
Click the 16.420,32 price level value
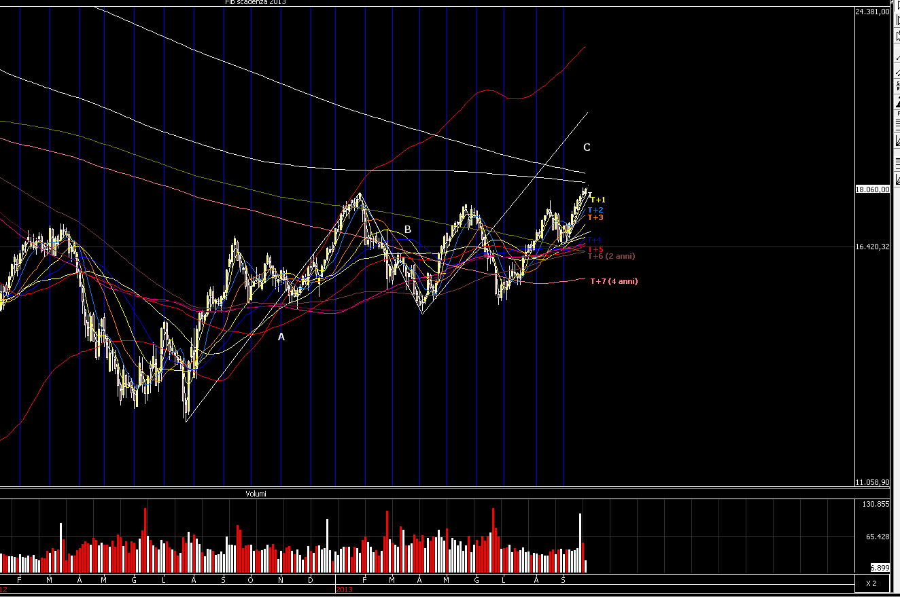tap(873, 247)
